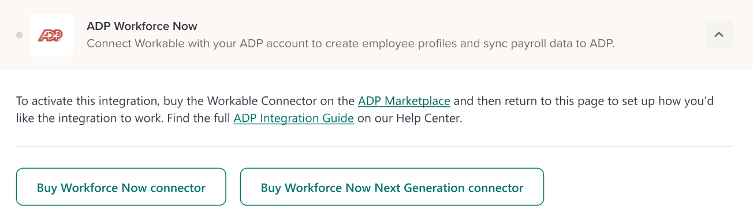This screenshot has height=224, width=753.
Task: Click the horizontal divider above the buttons
Action: click(374, 147)
